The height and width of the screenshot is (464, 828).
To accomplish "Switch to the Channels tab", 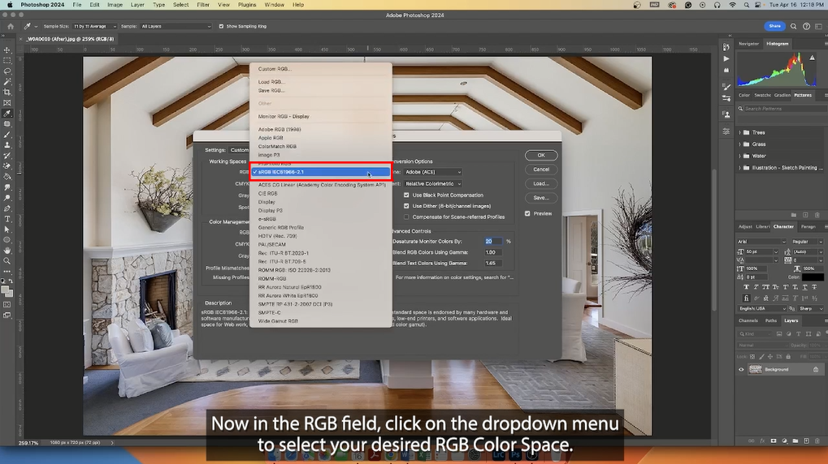I will pyautogui.click(x=748, y=320).
